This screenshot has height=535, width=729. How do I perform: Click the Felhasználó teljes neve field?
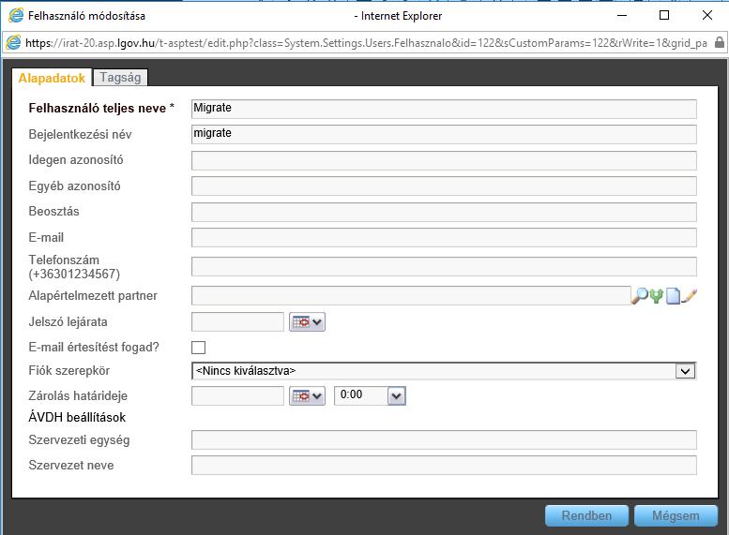point(444,109)
